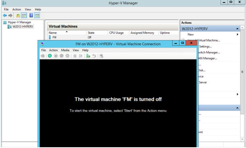
Task: Click the Reset icon in VM toolbar
Action: 81,56
